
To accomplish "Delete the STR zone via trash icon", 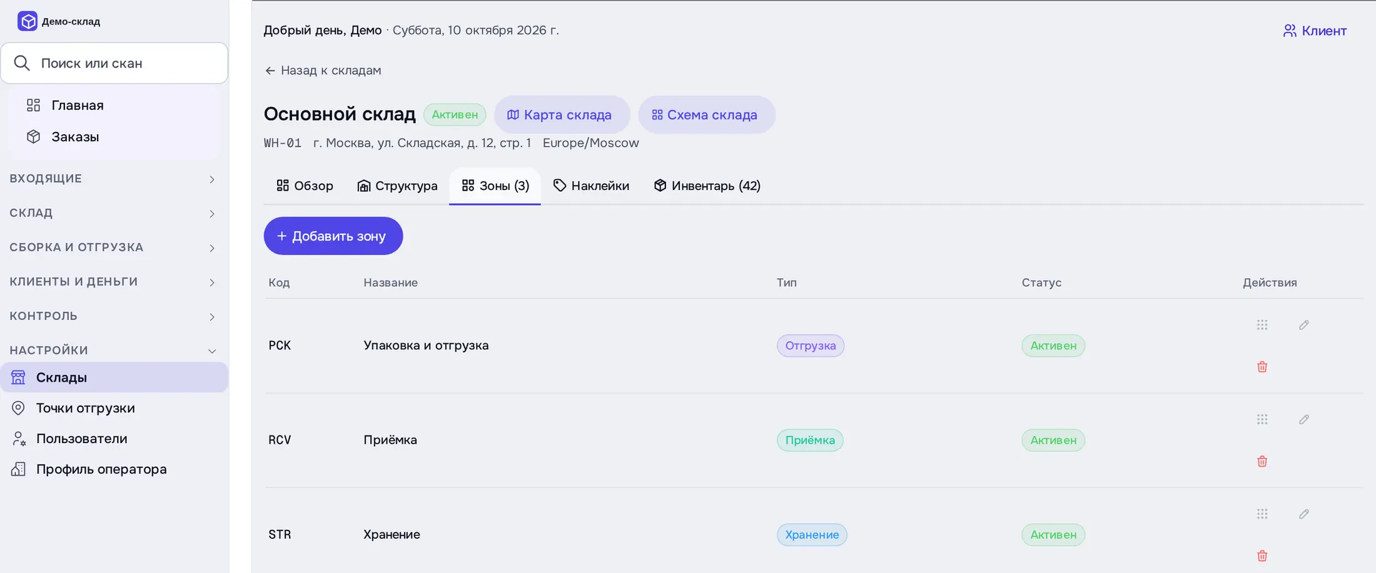I will (x=1262, y=556).
